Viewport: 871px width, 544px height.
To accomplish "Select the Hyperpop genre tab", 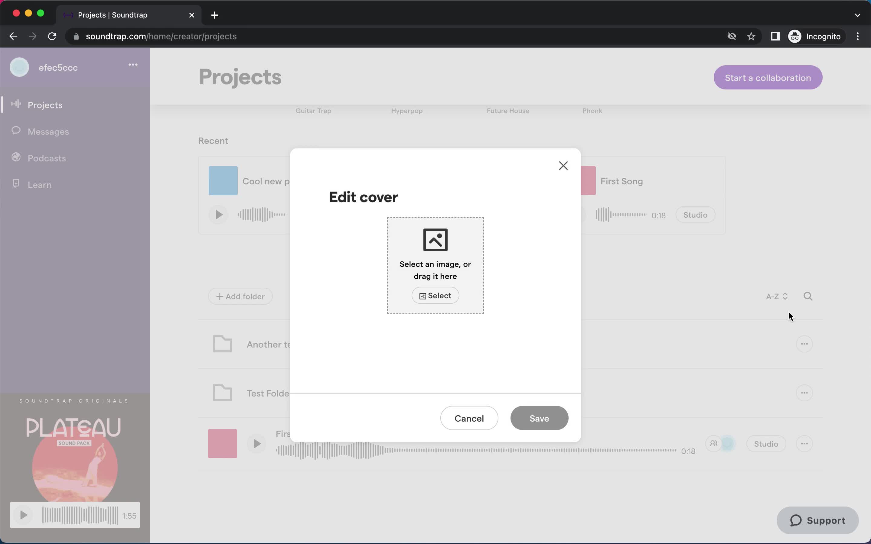I will (406, 110).
